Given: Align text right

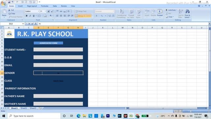Looking at the screenshot, I should click(x=65, y=16).
